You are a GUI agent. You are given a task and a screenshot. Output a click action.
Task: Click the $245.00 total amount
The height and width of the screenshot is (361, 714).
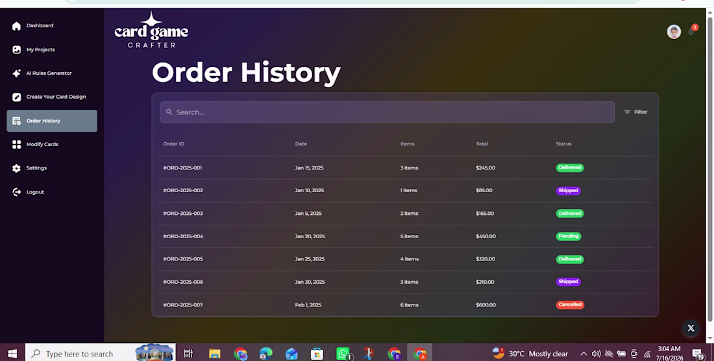[x=486, y=168]
